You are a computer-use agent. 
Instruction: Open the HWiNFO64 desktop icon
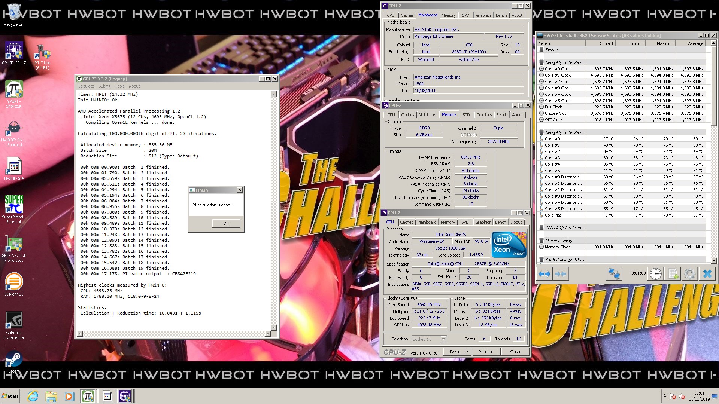14,169
